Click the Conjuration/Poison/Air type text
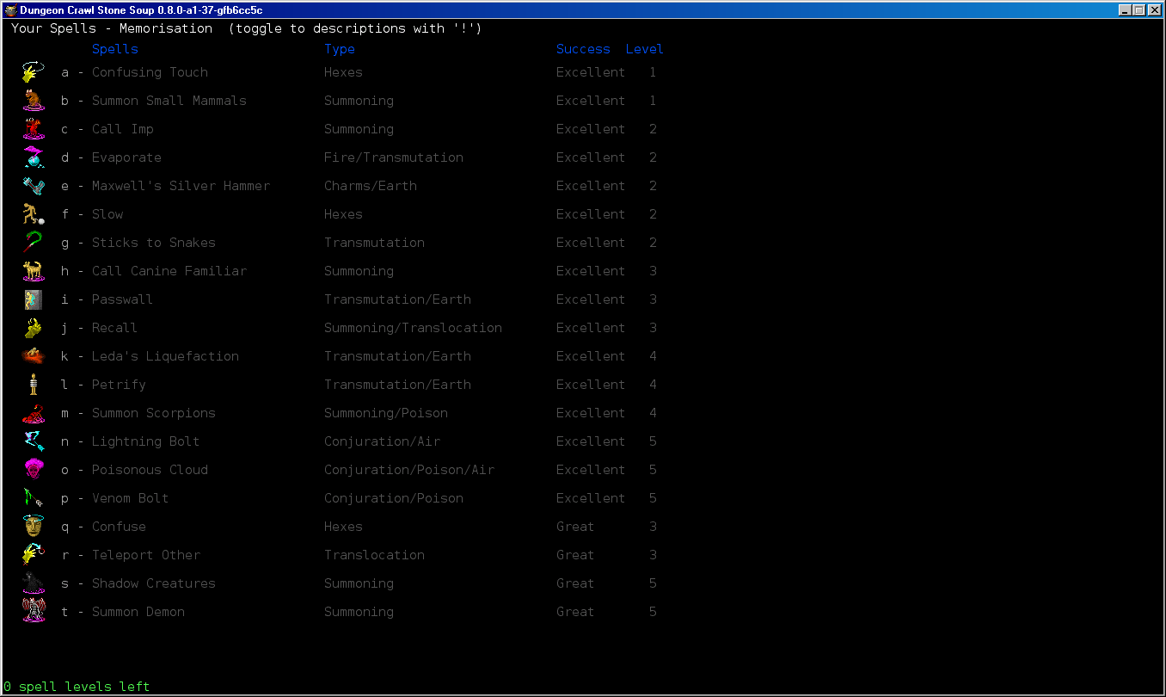1166x697 pixels. [x=409, y=470]
